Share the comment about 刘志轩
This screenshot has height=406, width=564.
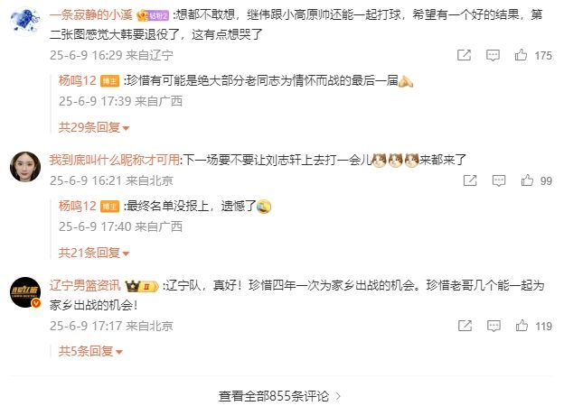pos(470,180)
